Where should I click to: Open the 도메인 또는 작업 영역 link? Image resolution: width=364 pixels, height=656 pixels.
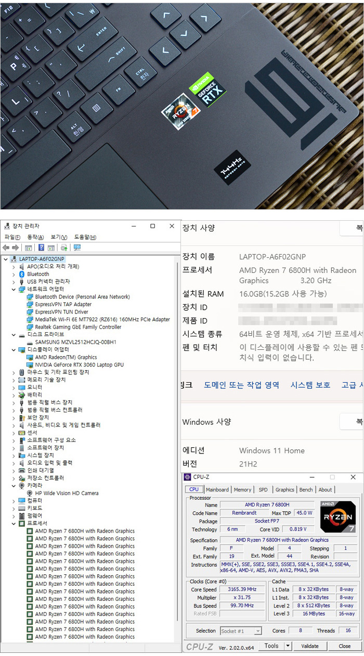pyautogui.click(x=242, y=385)
